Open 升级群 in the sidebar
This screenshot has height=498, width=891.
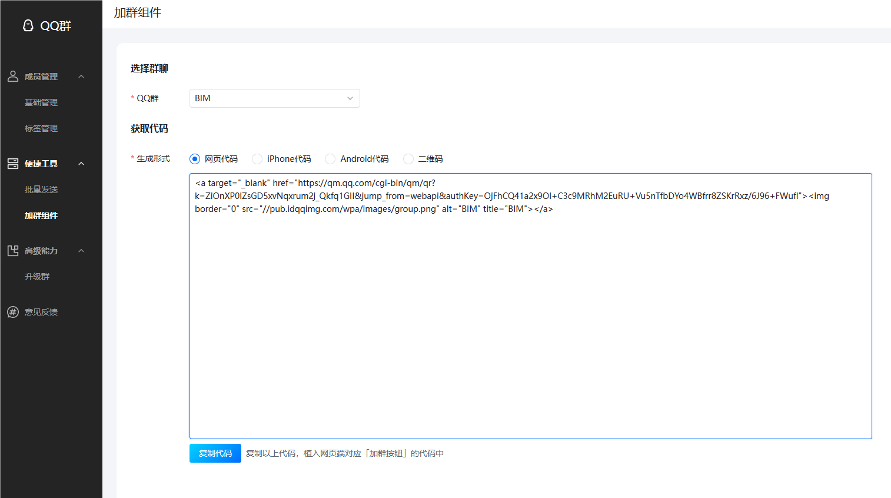coord(37,277)
